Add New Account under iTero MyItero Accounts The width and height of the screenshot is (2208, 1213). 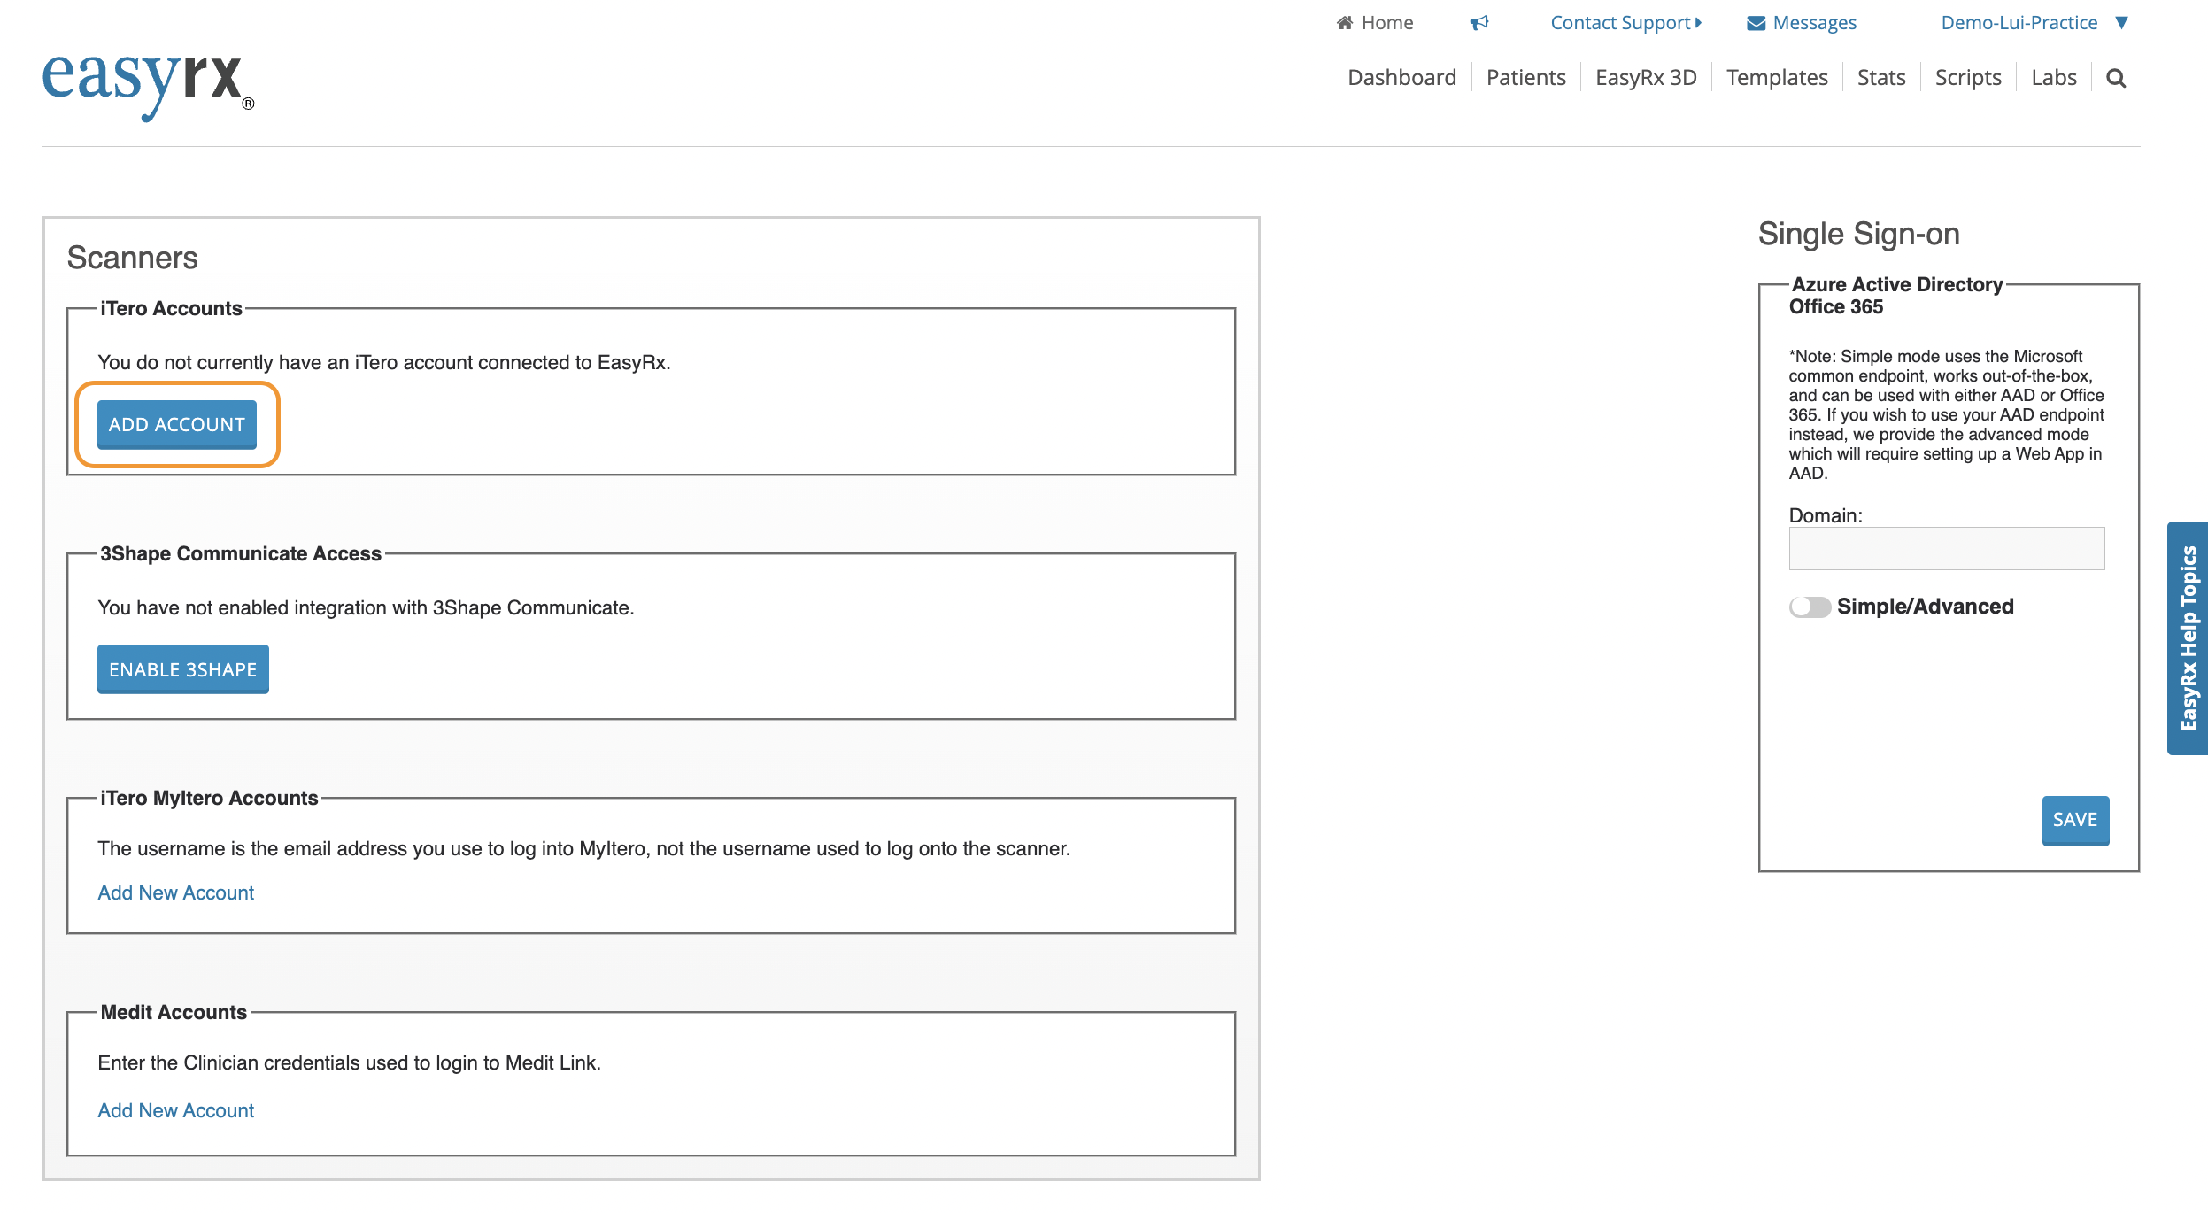tap(175, 892)
